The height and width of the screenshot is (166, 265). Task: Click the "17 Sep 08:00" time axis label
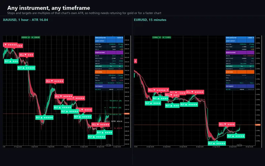[x=216, y=147]
